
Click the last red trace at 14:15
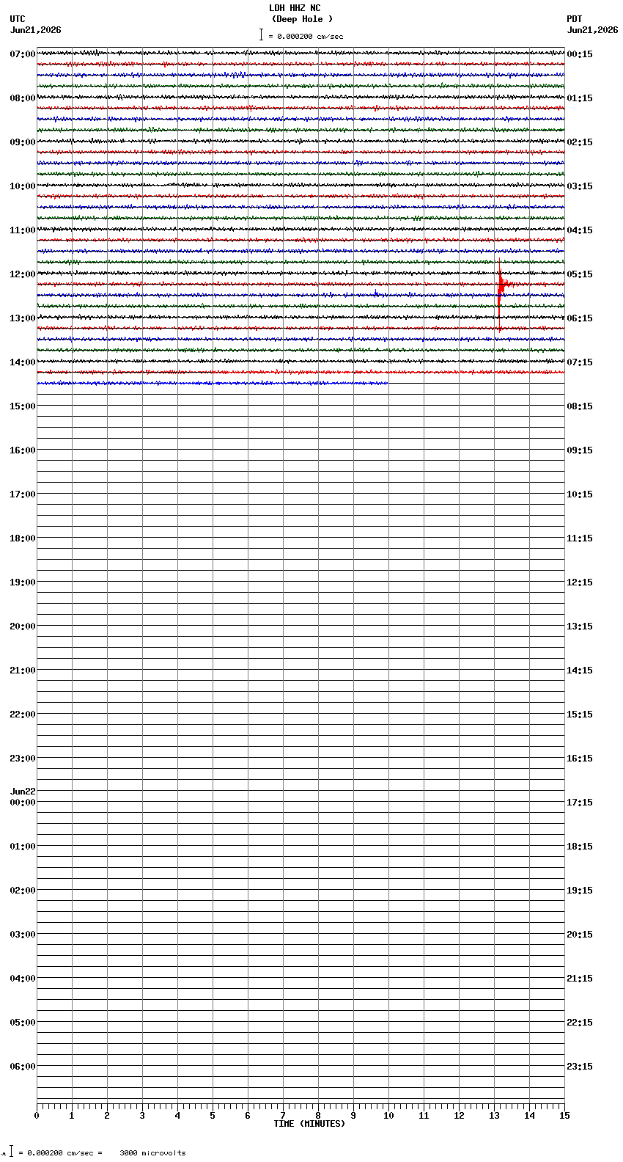301,372
